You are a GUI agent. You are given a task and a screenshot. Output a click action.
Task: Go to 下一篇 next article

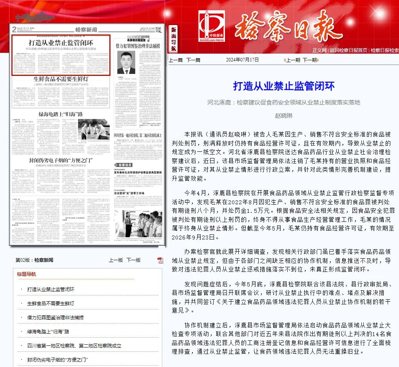193,60
